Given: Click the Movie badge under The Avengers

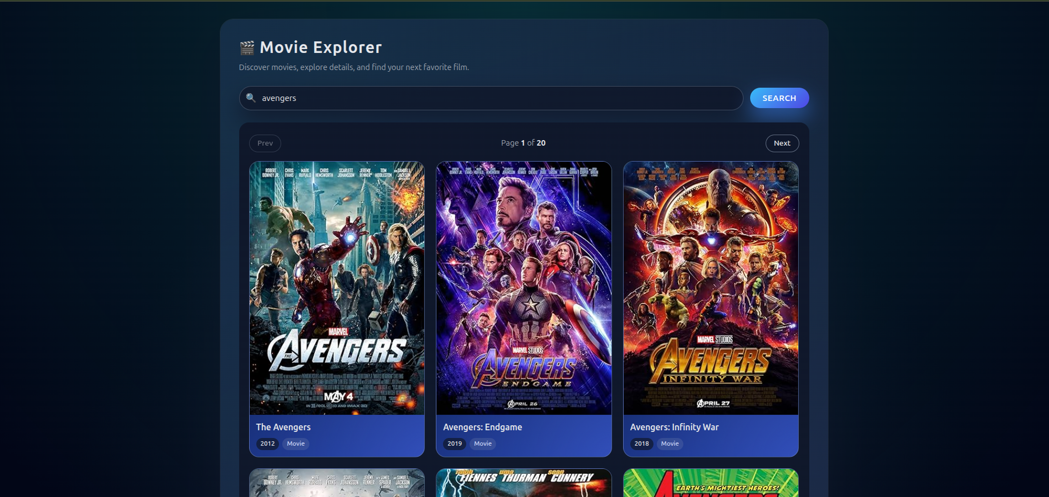Looking at the screenshot, I should (x=296, y=444).
